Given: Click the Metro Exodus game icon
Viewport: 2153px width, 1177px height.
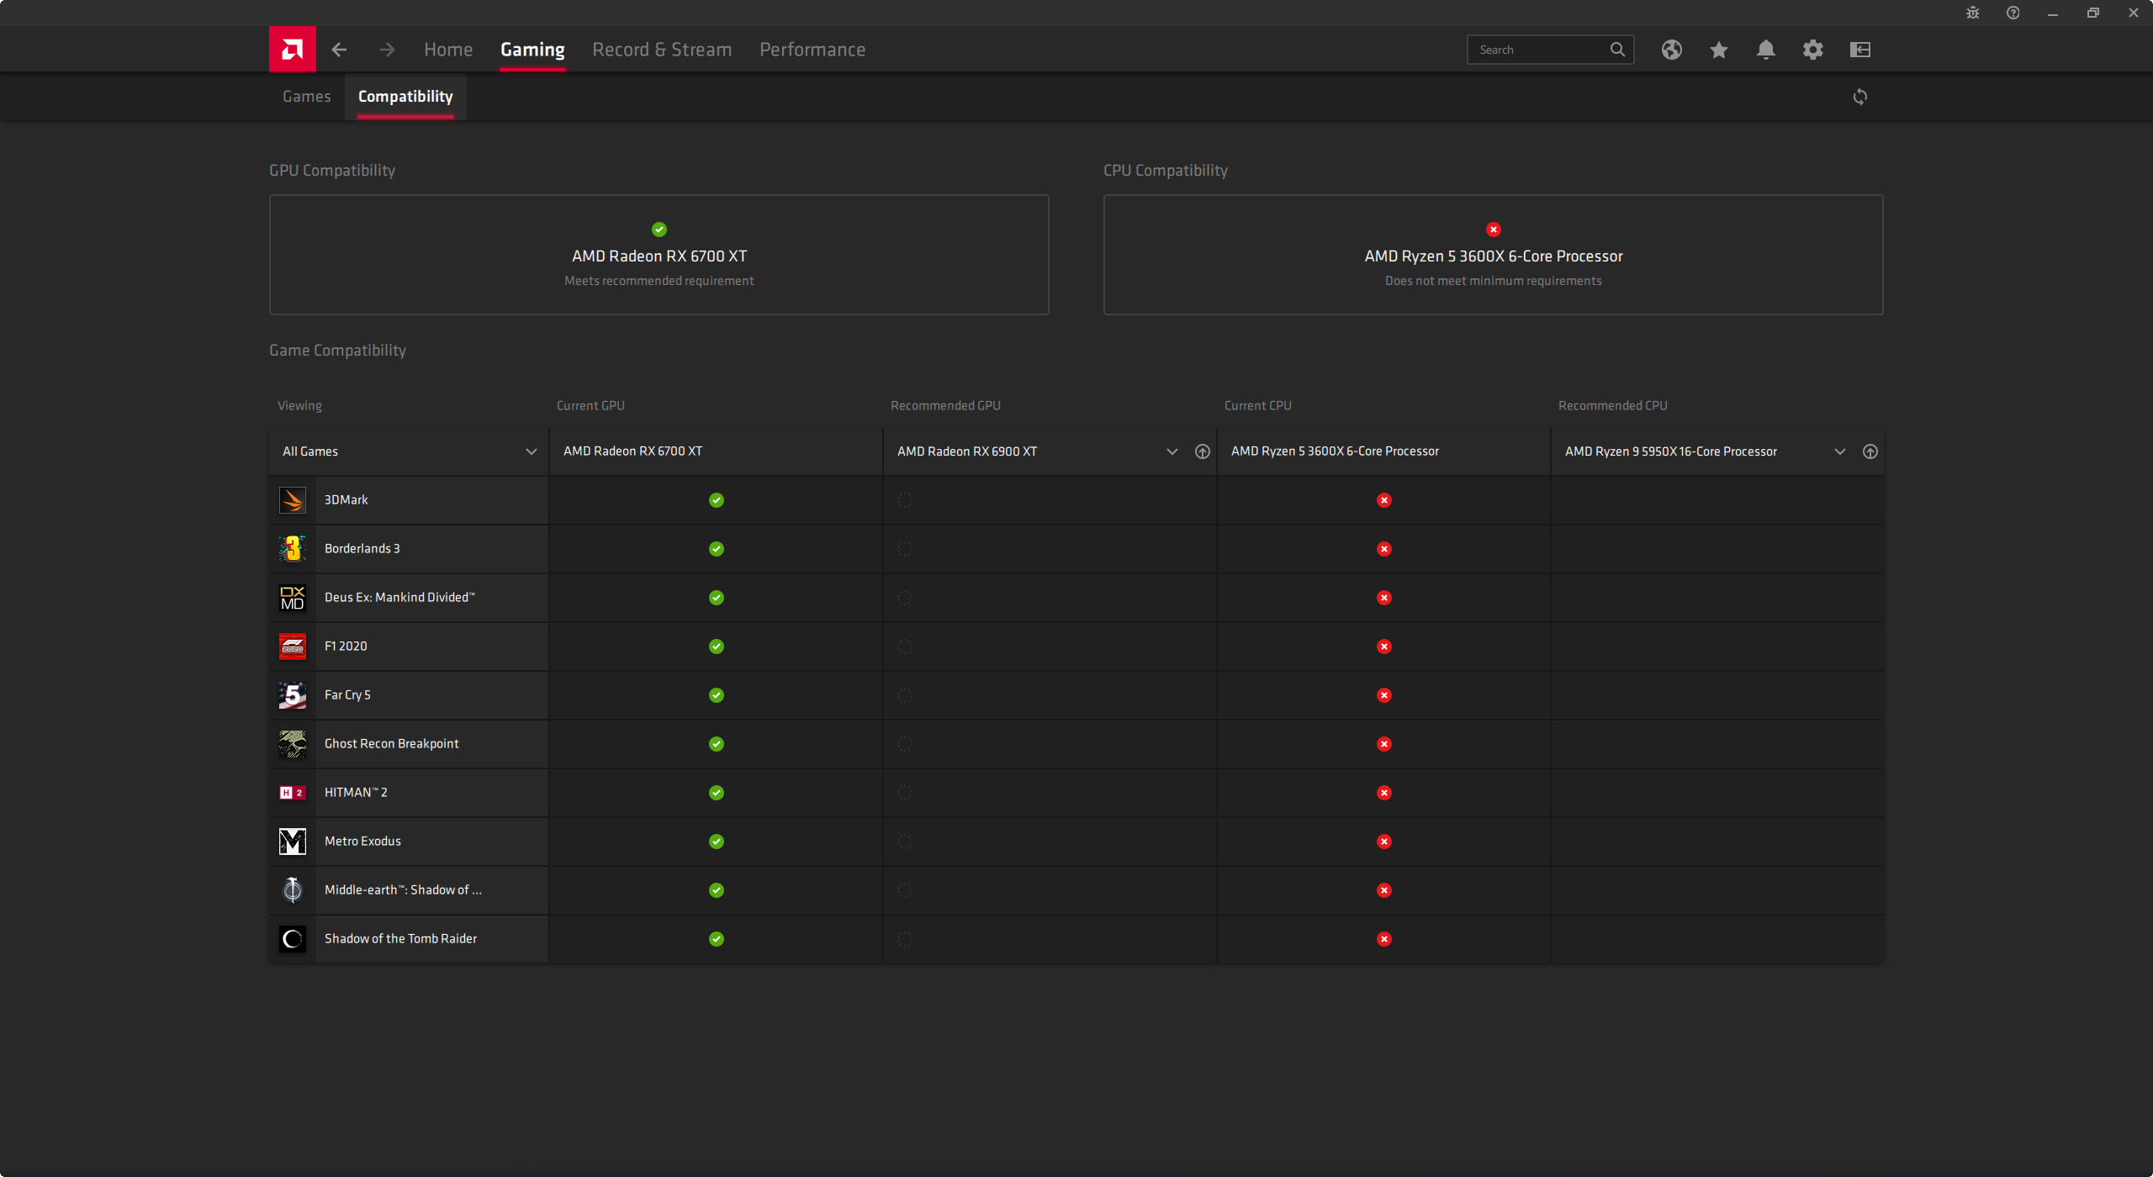Looking at the screenshot, I should (293, 842).
